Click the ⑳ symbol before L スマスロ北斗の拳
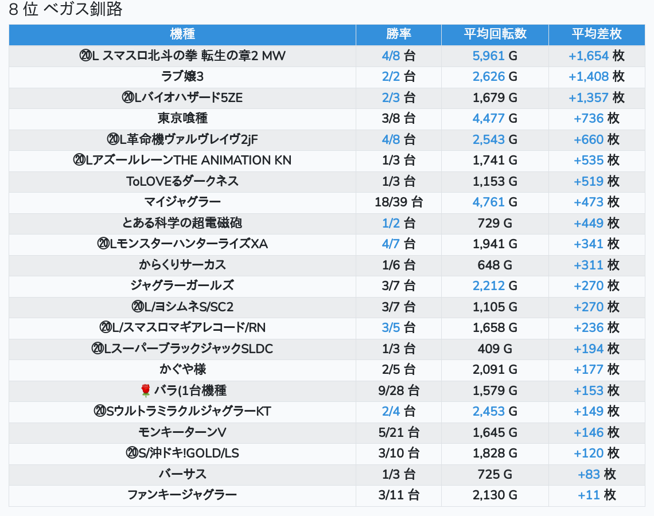This screenshot has width=654, height=516. click(x=85, y=56)
